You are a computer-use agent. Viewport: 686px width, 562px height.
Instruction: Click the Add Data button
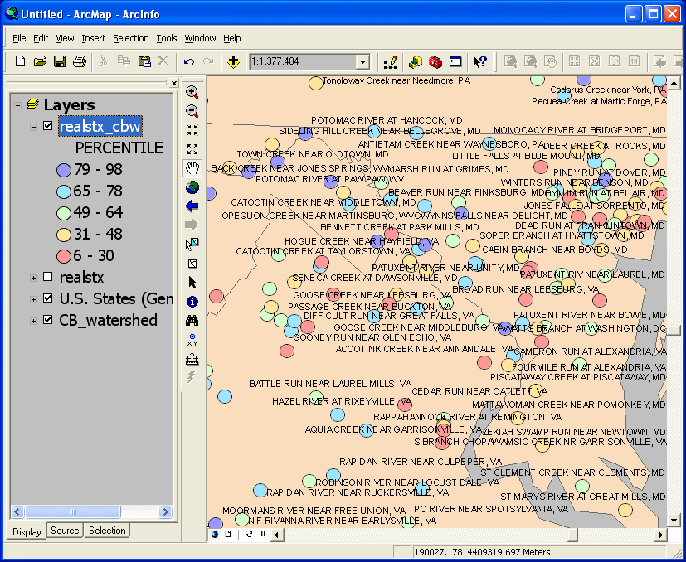[x=234, y=61]
